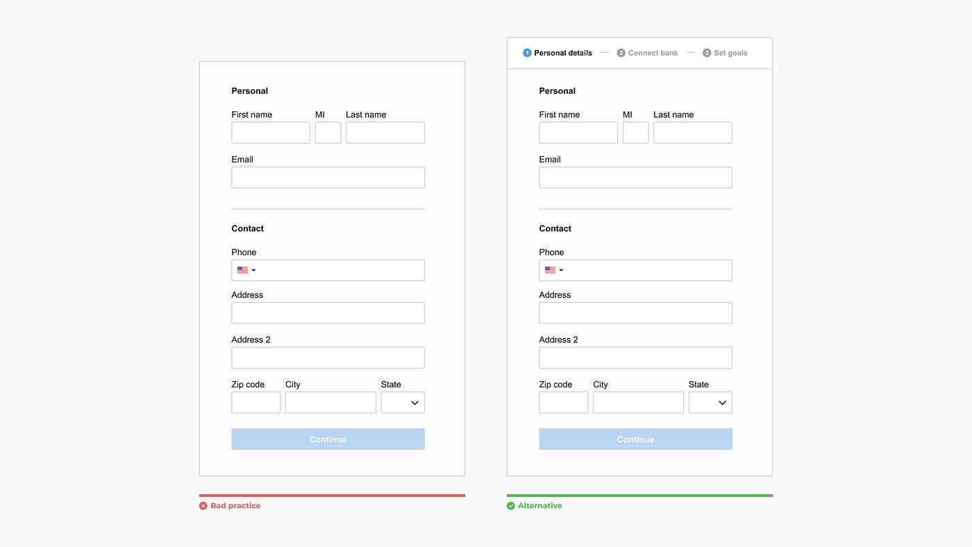972x547 pixels.
Task: Click the Personal heading in the Alternative form
Action: point(557,91)
